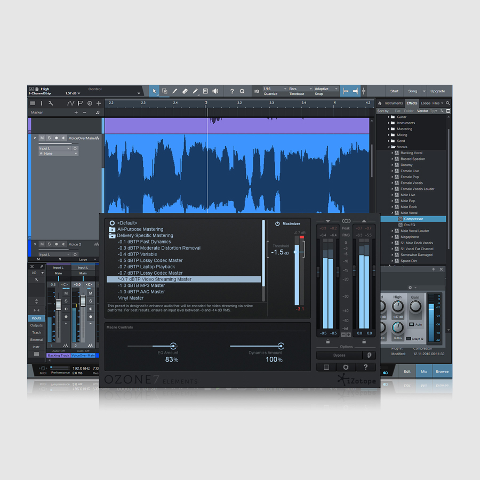The height and width of the screenshot is (480, 480).
Task: Click the EQ Amount slider handle
Action: click(173, 346)
